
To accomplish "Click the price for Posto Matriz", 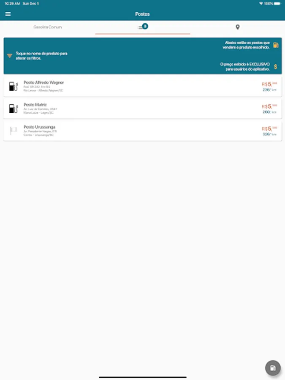I will (x=269, y=106).
